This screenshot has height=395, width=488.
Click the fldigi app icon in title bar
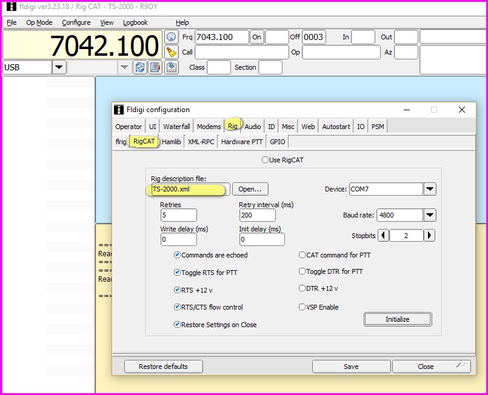[11, 7]
